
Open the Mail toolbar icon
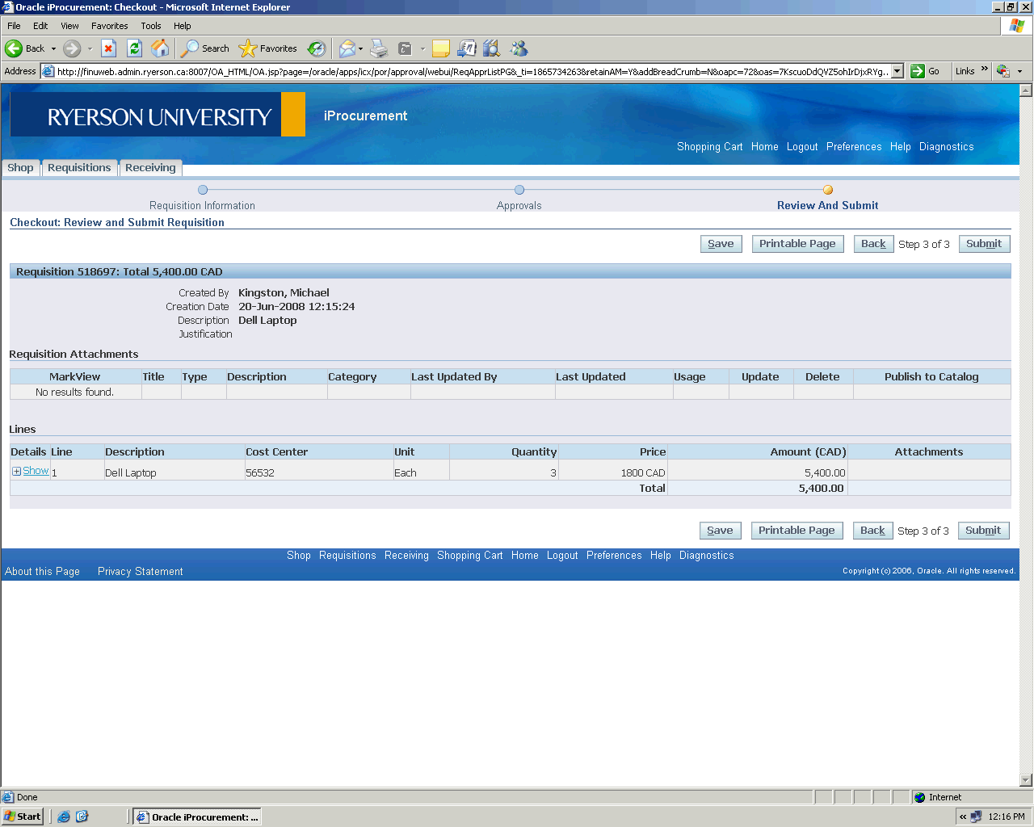347,48
